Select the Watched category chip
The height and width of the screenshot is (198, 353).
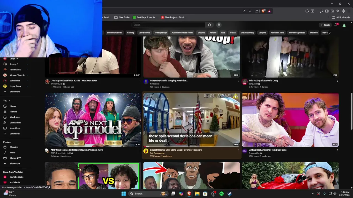coord(314,33)
